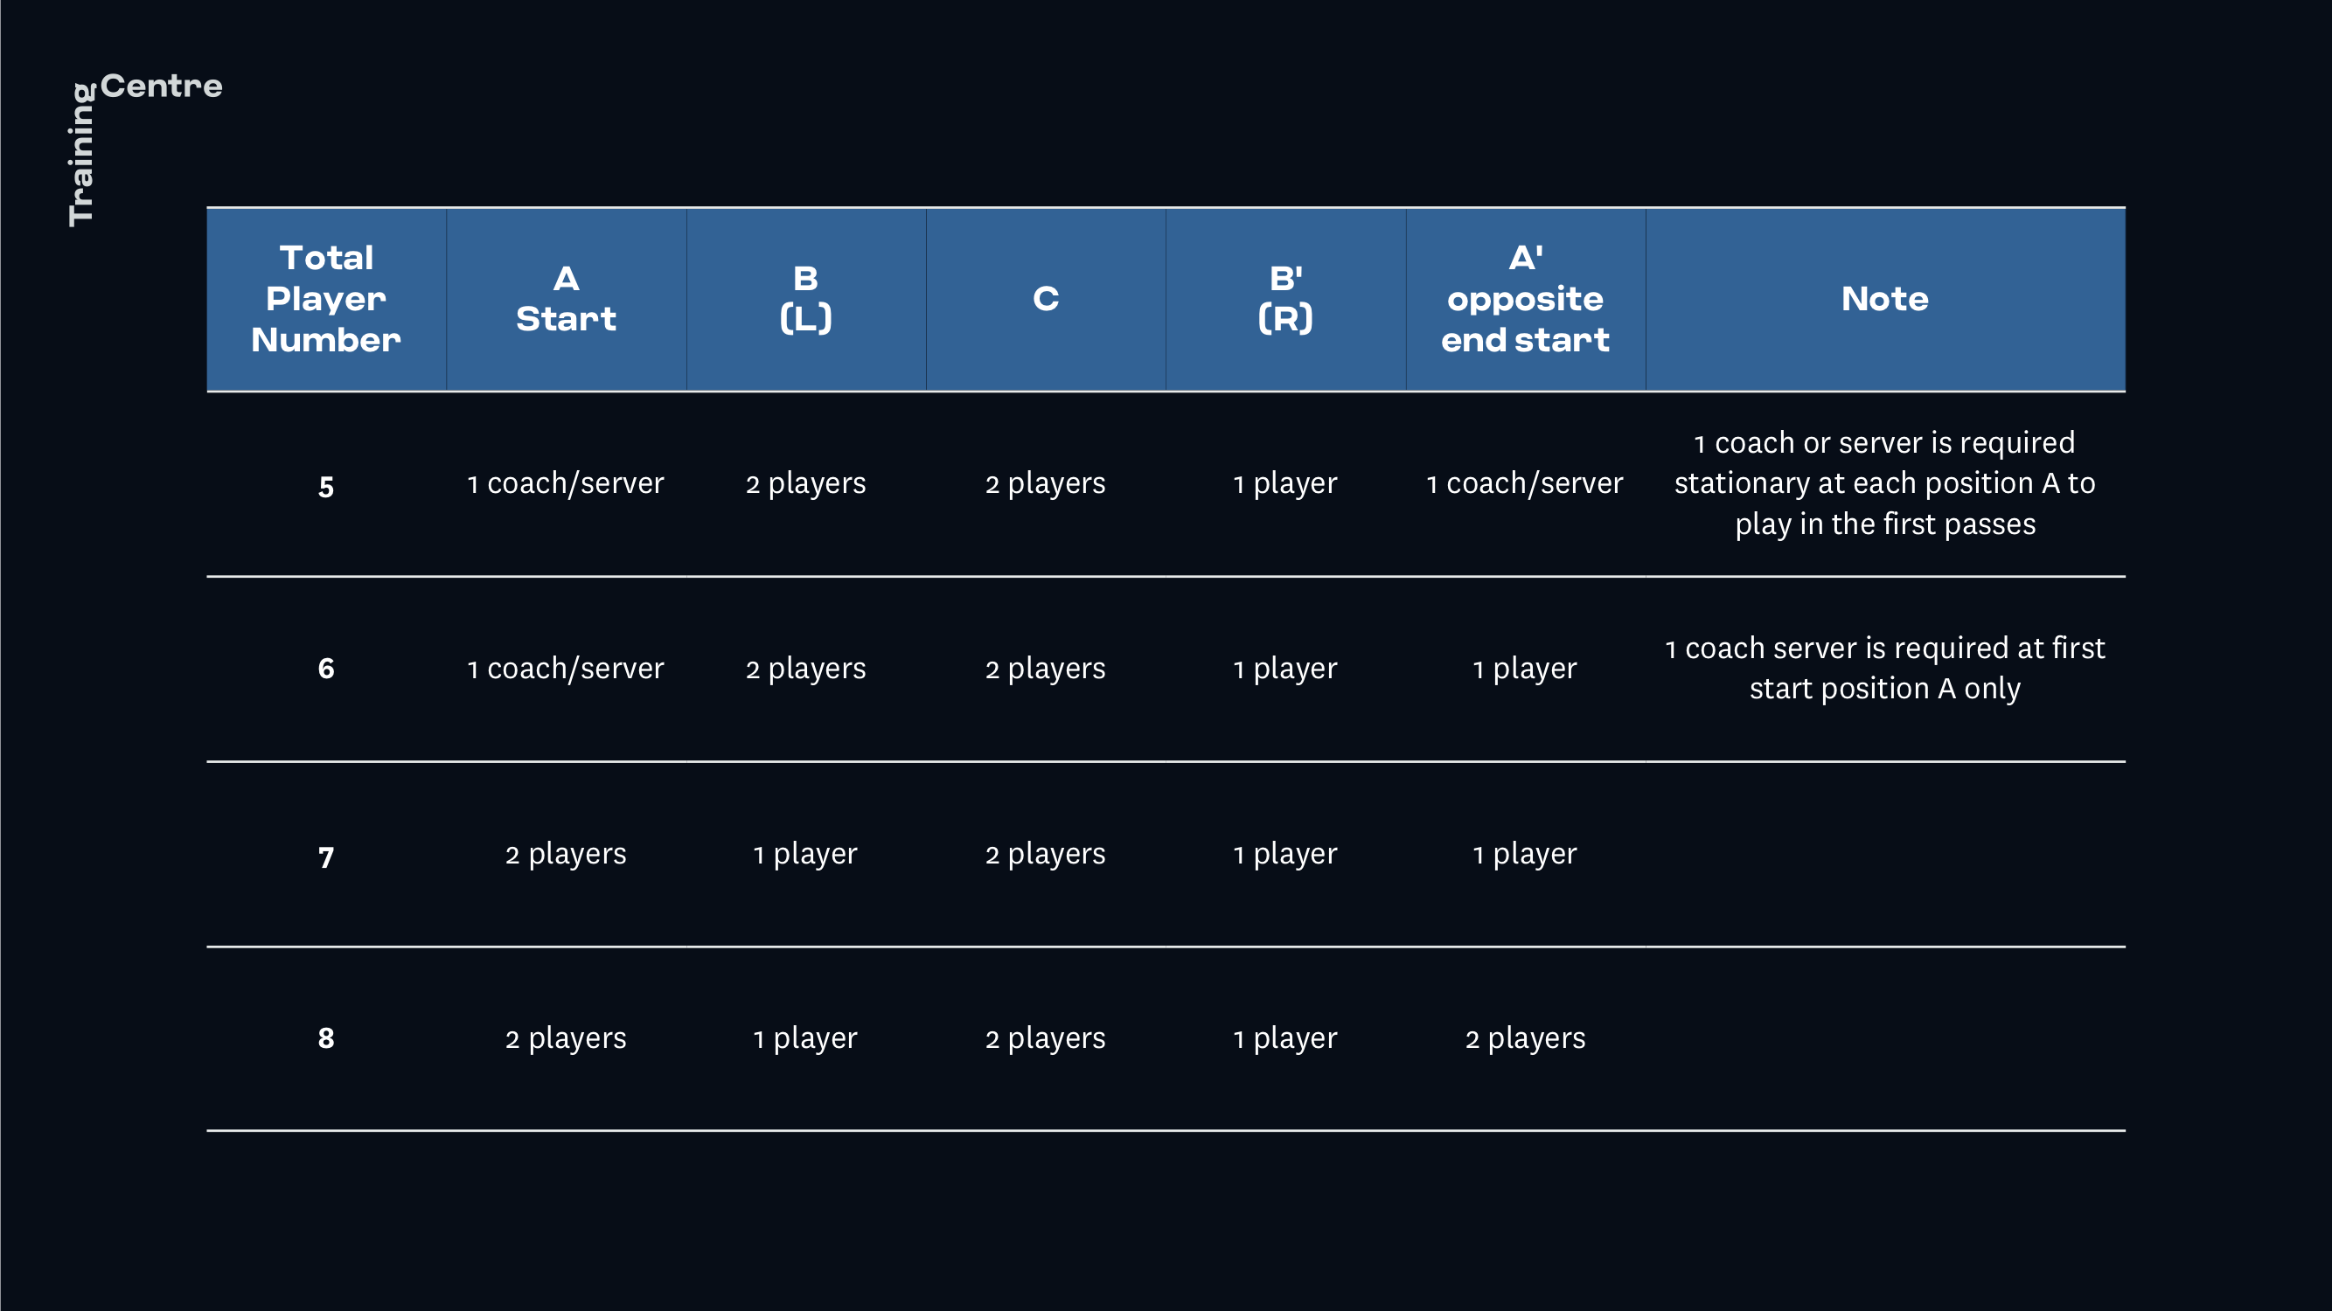Select the A' opposite end start header
Screen dimensions: 2332x1311
[1526, 300]
